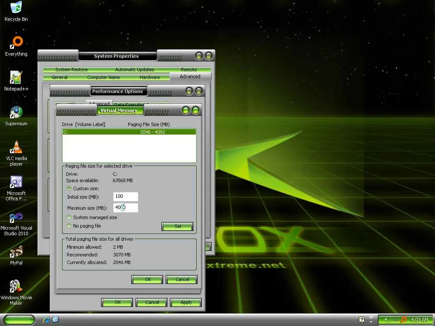Switch to the Hardware tab
The width and height of the screenshot is (435, 326).
point(150,77)
